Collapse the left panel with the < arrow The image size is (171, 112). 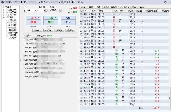21,60
